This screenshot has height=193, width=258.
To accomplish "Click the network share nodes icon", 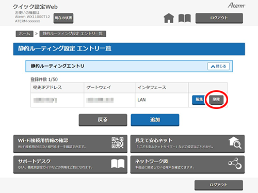I will click(235, 164).
